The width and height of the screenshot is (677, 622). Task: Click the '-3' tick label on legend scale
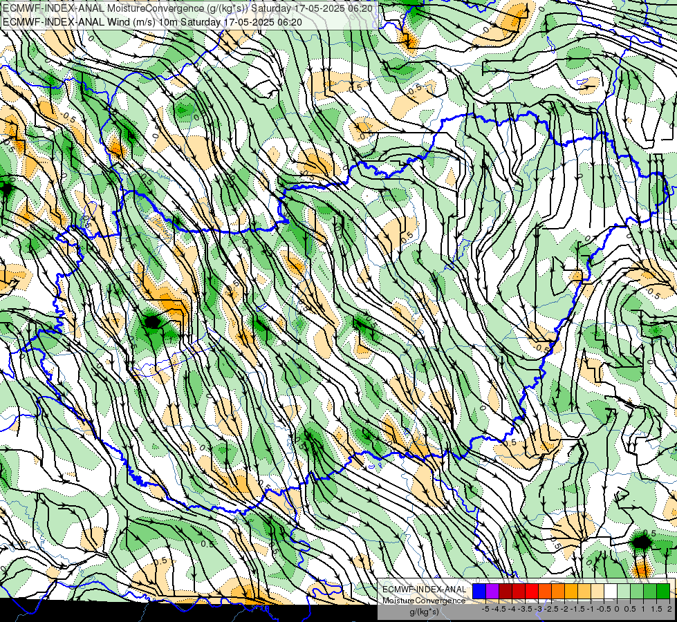coord(538,609)
